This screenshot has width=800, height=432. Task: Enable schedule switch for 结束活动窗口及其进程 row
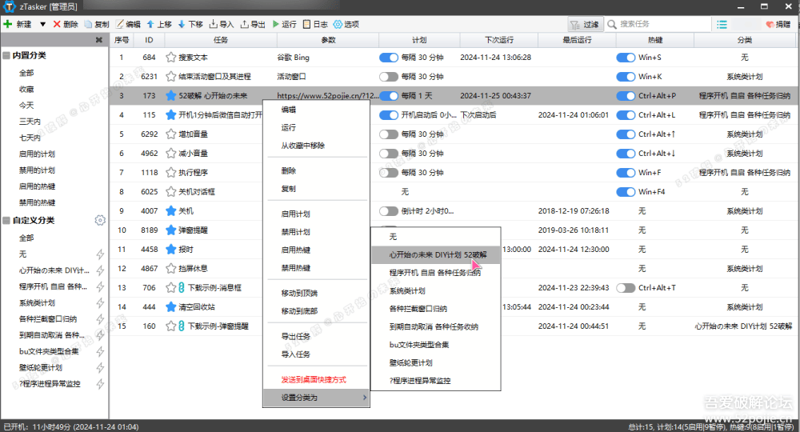pos(389,77)
